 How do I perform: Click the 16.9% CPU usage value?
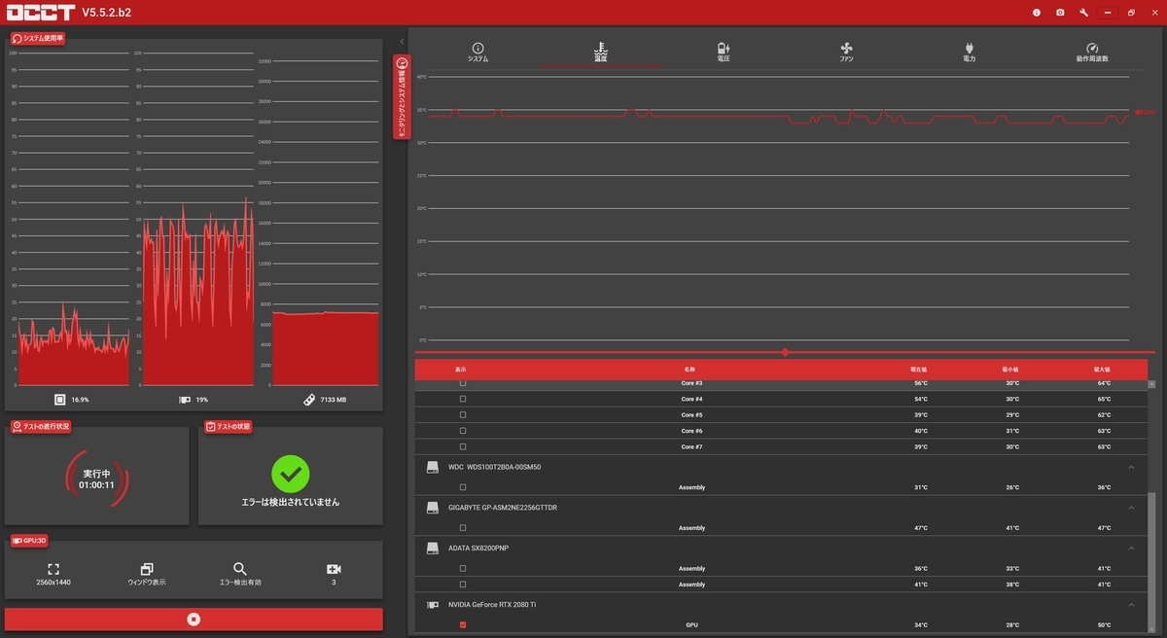(x=80, y=400)
